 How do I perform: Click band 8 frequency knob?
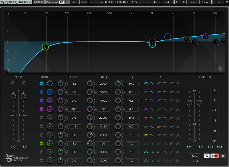[x=90, y=144]
